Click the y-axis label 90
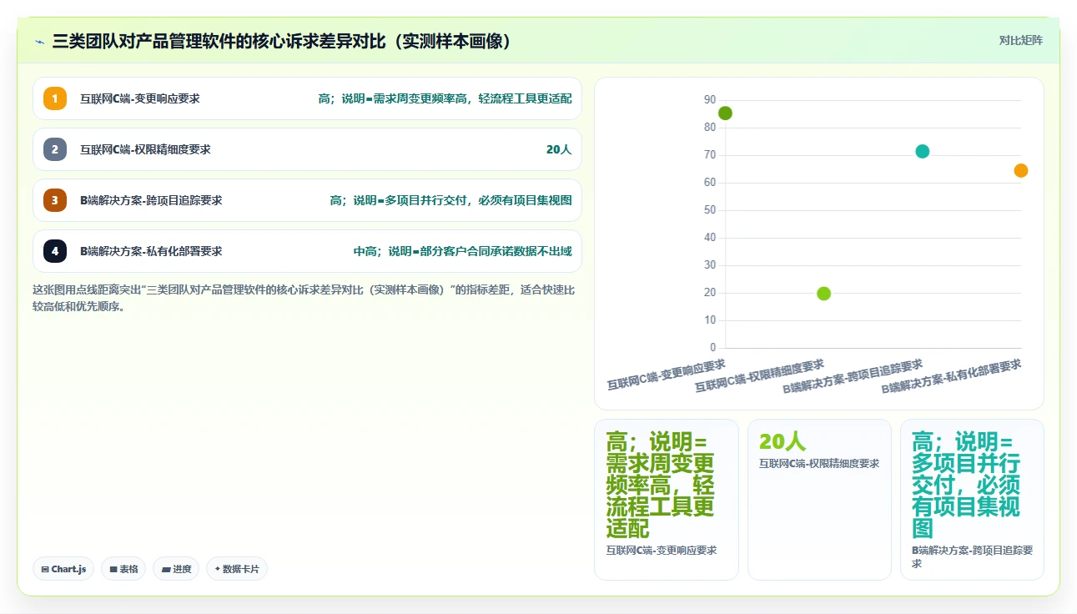Screen dimensions: 1077x614 (x=710, y=100)
